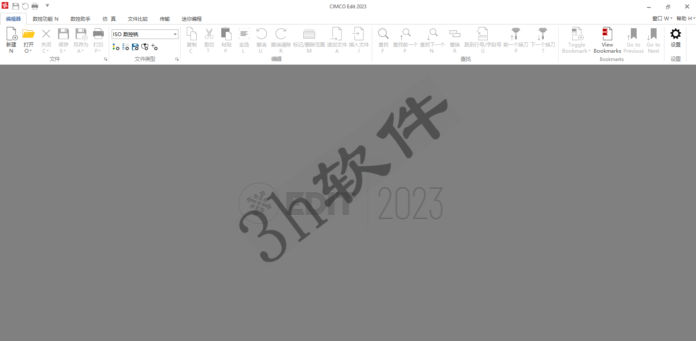This screenshot has width=696, height=341.
Task: Open the quick access toolbar customize arrow
Action: (x=47, y=6)
